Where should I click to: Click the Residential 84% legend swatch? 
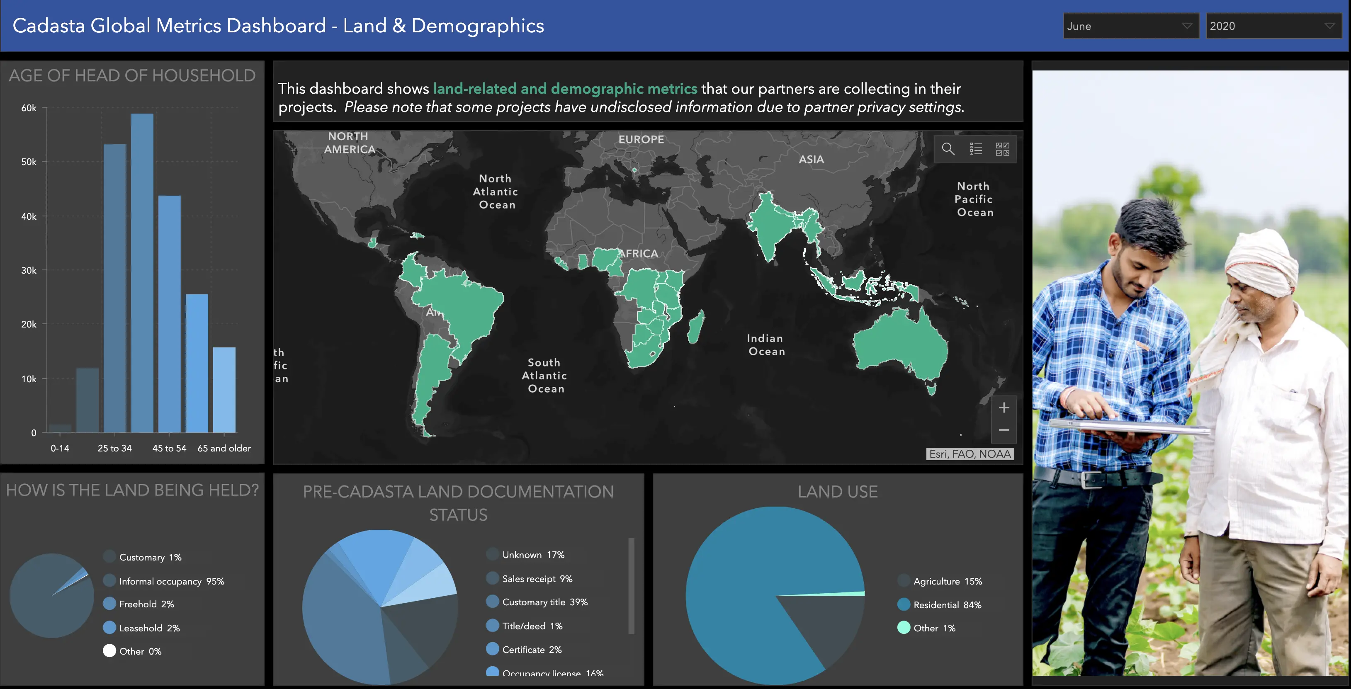[904, 604]
